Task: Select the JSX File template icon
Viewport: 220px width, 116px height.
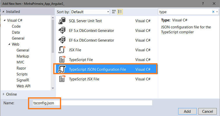Action: click(x=62, y=50)
